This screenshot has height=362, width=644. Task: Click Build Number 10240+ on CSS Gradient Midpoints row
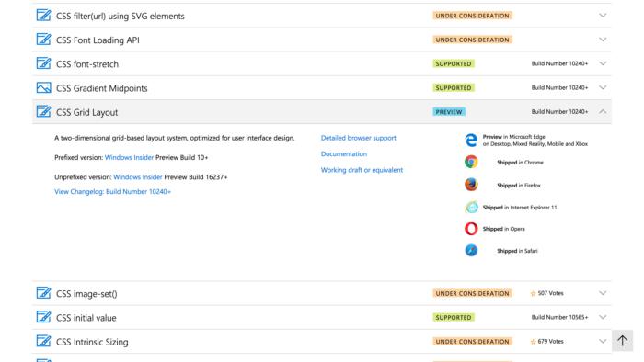click(x=559, y=87)
